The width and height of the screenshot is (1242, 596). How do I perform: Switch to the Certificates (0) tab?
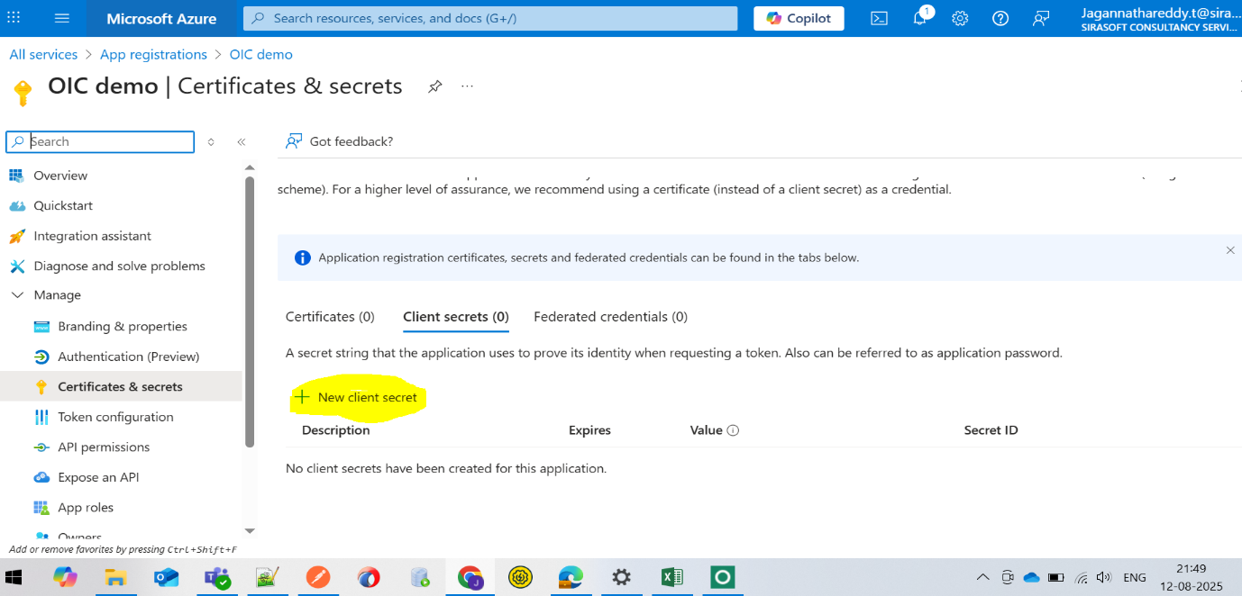330,317
